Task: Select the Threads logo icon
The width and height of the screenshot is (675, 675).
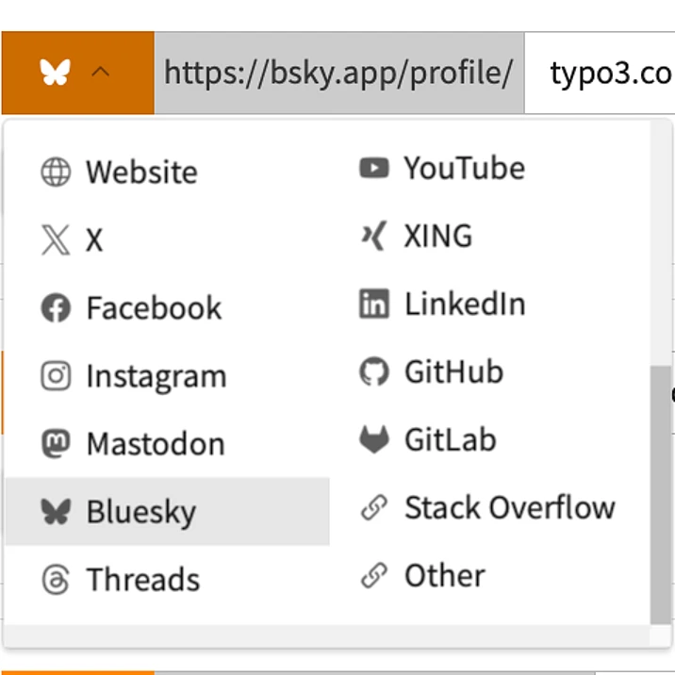Action: pos(56,580)
